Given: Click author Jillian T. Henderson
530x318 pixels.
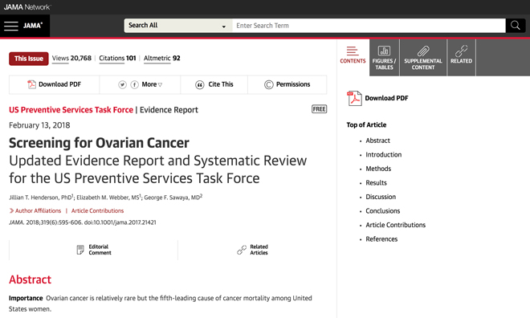Looking at the screenshot, I should [40, 198].
